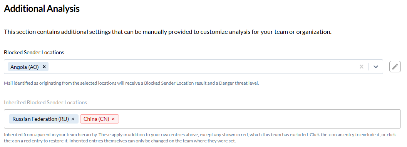This screenshot has width=407, height=147.
Task: Exclude Russian Federation (RU) via its x icon
Action: coord(73,119)
